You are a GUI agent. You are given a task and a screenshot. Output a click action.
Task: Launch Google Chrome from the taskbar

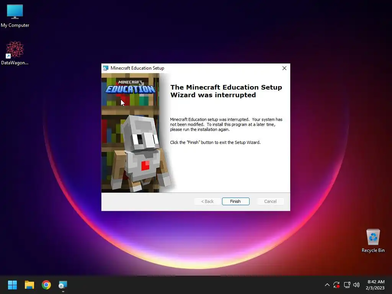tap(46, 285)
